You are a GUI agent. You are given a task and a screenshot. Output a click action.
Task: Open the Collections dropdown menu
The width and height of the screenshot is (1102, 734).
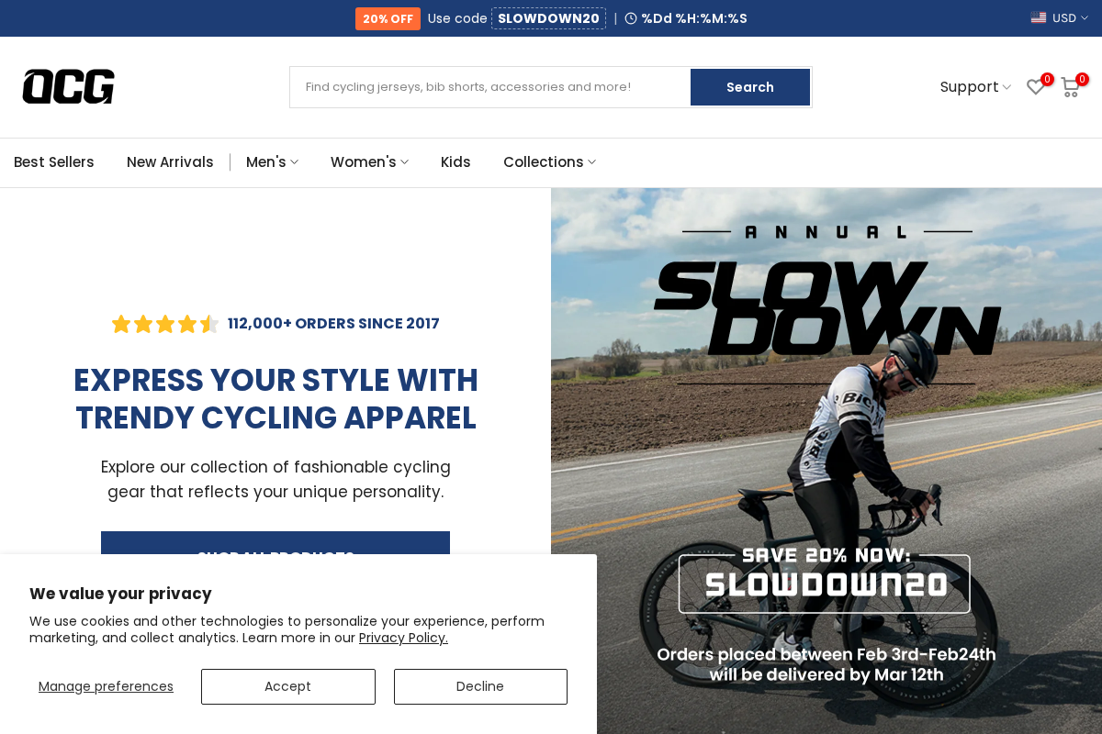[x=549, y=162]
